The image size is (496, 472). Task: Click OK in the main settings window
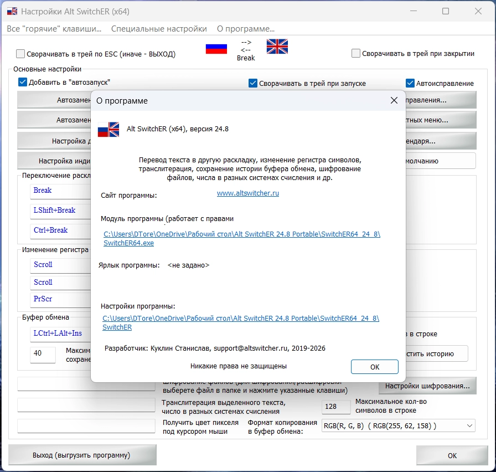[x=452, y=455]
